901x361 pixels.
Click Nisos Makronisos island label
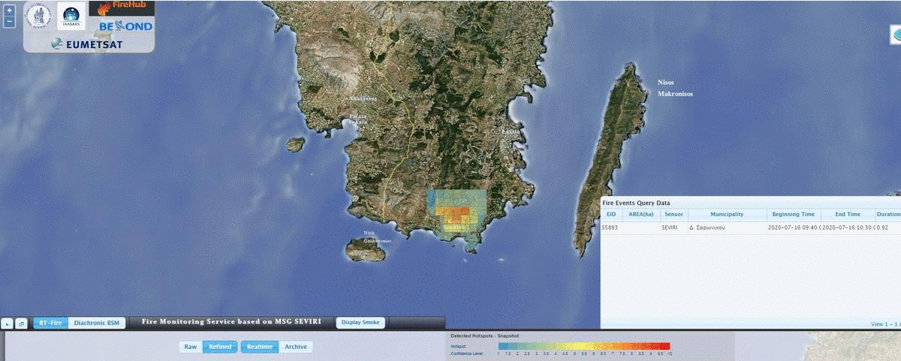pyautogui.click(x=675, y=88)
